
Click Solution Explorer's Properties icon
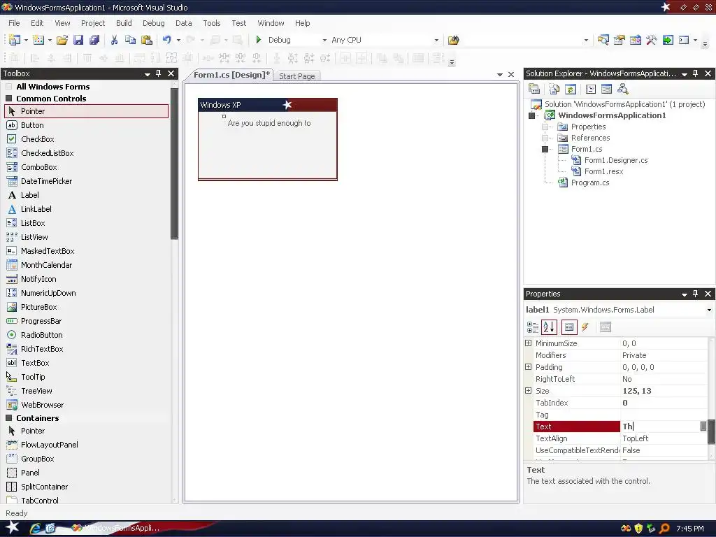point(534,89)
